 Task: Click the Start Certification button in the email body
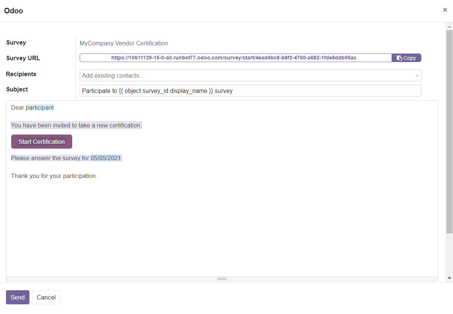tap(41, 142)
